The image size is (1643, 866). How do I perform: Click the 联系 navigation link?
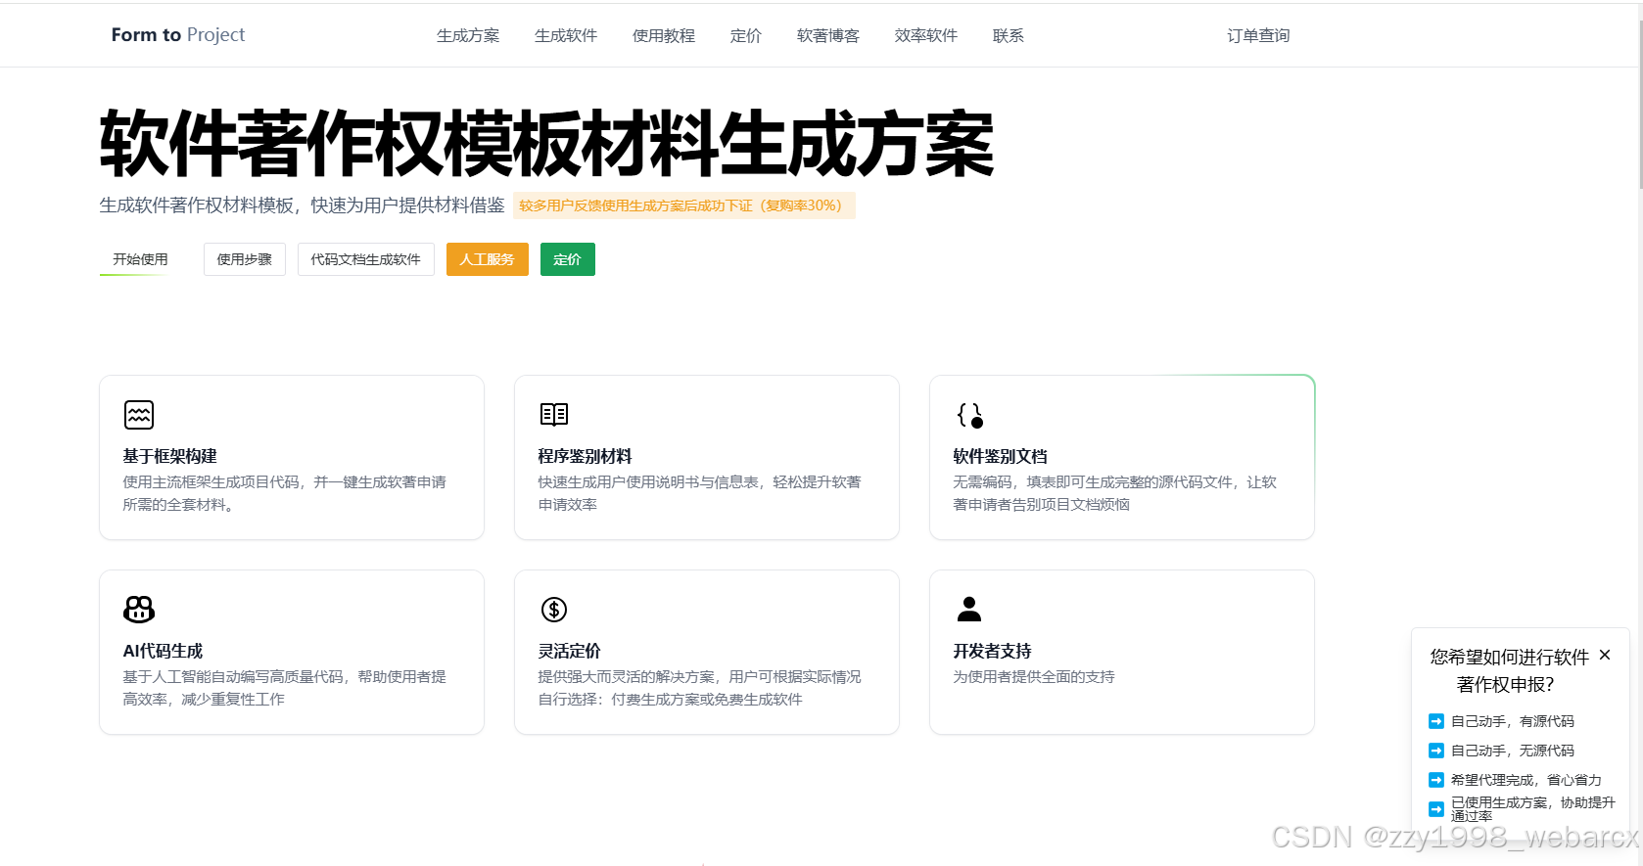(x=1009, y=36)
